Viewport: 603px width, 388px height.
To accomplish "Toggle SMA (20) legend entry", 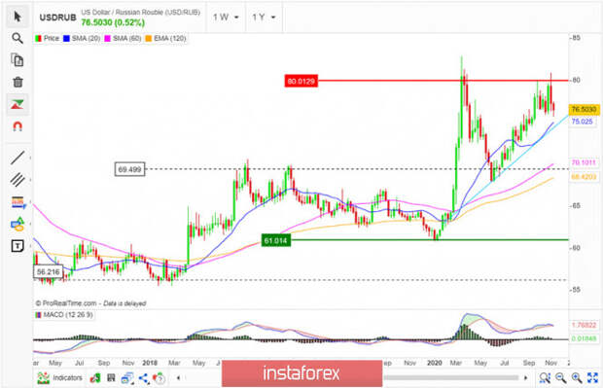I will pyautogui.click(x=82, y=39).
